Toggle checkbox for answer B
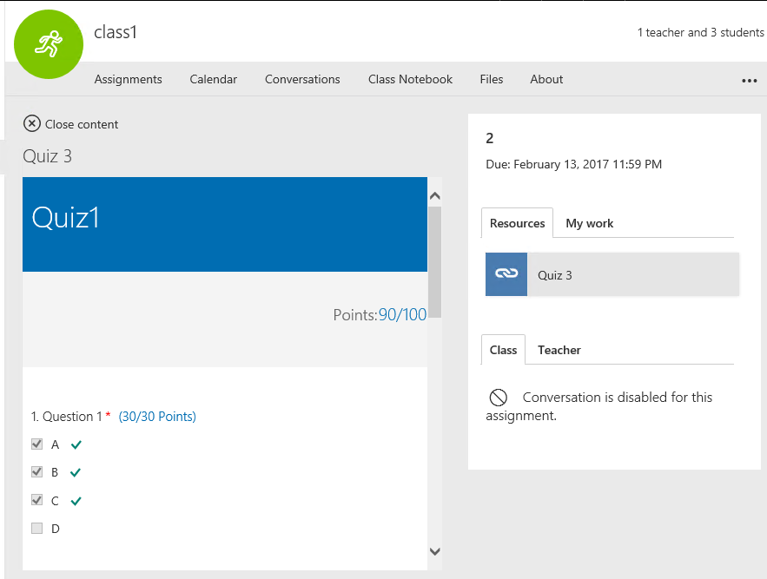Screen dimensions: 767x579 [x=36, y=471]
